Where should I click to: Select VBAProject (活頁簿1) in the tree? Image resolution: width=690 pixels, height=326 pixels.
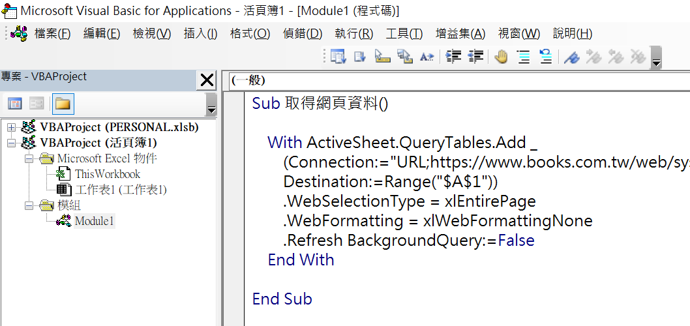point(98,143)
